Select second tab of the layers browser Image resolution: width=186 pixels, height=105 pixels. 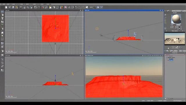[172, 51]
